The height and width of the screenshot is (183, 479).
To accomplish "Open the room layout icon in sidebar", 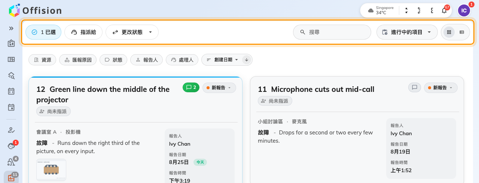I will click(x=11, y=59).
